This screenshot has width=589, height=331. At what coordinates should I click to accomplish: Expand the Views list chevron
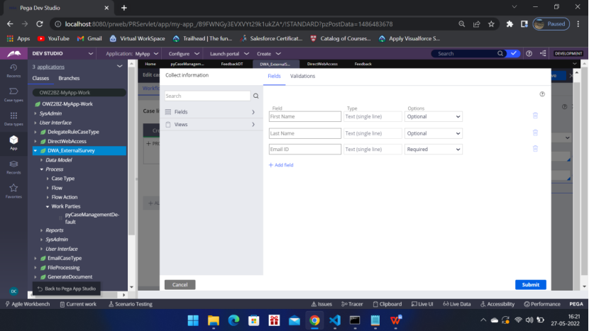point(253,124)
